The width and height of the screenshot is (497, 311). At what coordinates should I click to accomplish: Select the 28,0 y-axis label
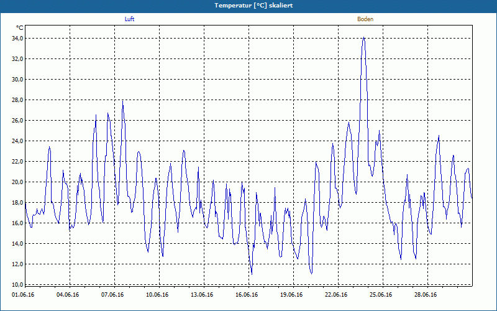point(17,100)
